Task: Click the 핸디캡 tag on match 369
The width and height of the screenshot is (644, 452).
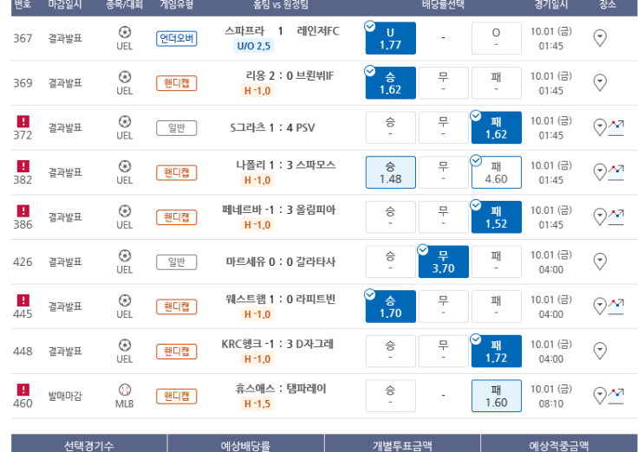Action: (177, 83)
